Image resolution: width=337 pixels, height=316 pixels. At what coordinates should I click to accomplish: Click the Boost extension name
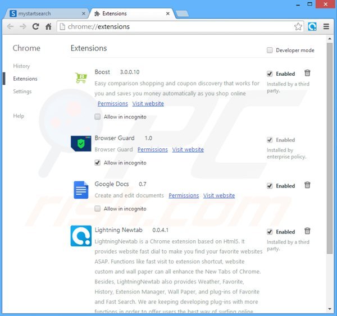[x=102, y=72]
